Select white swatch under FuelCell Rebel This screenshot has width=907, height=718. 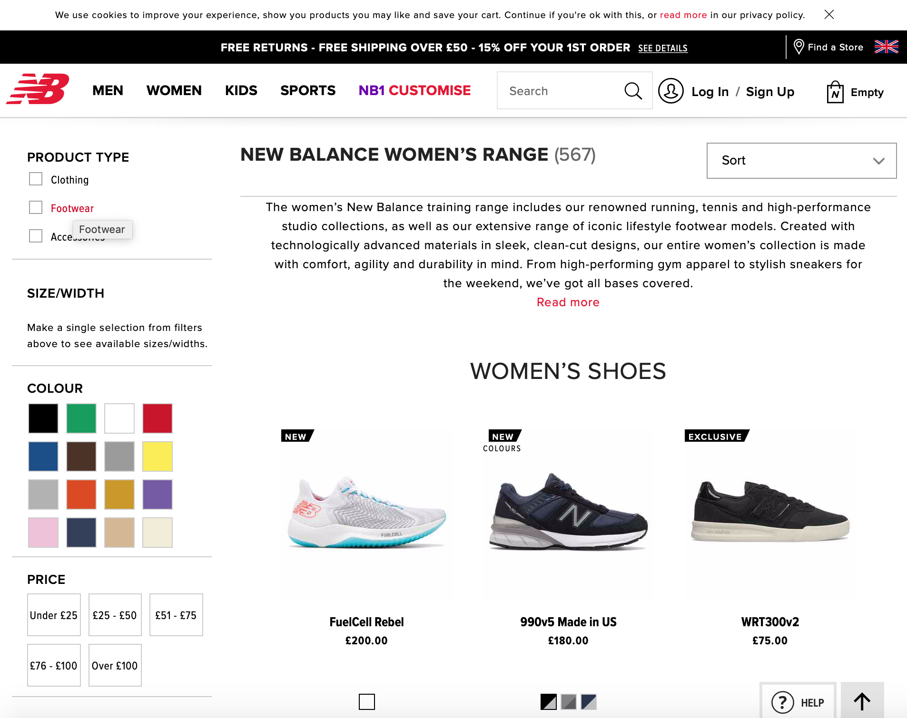point(367,701)
